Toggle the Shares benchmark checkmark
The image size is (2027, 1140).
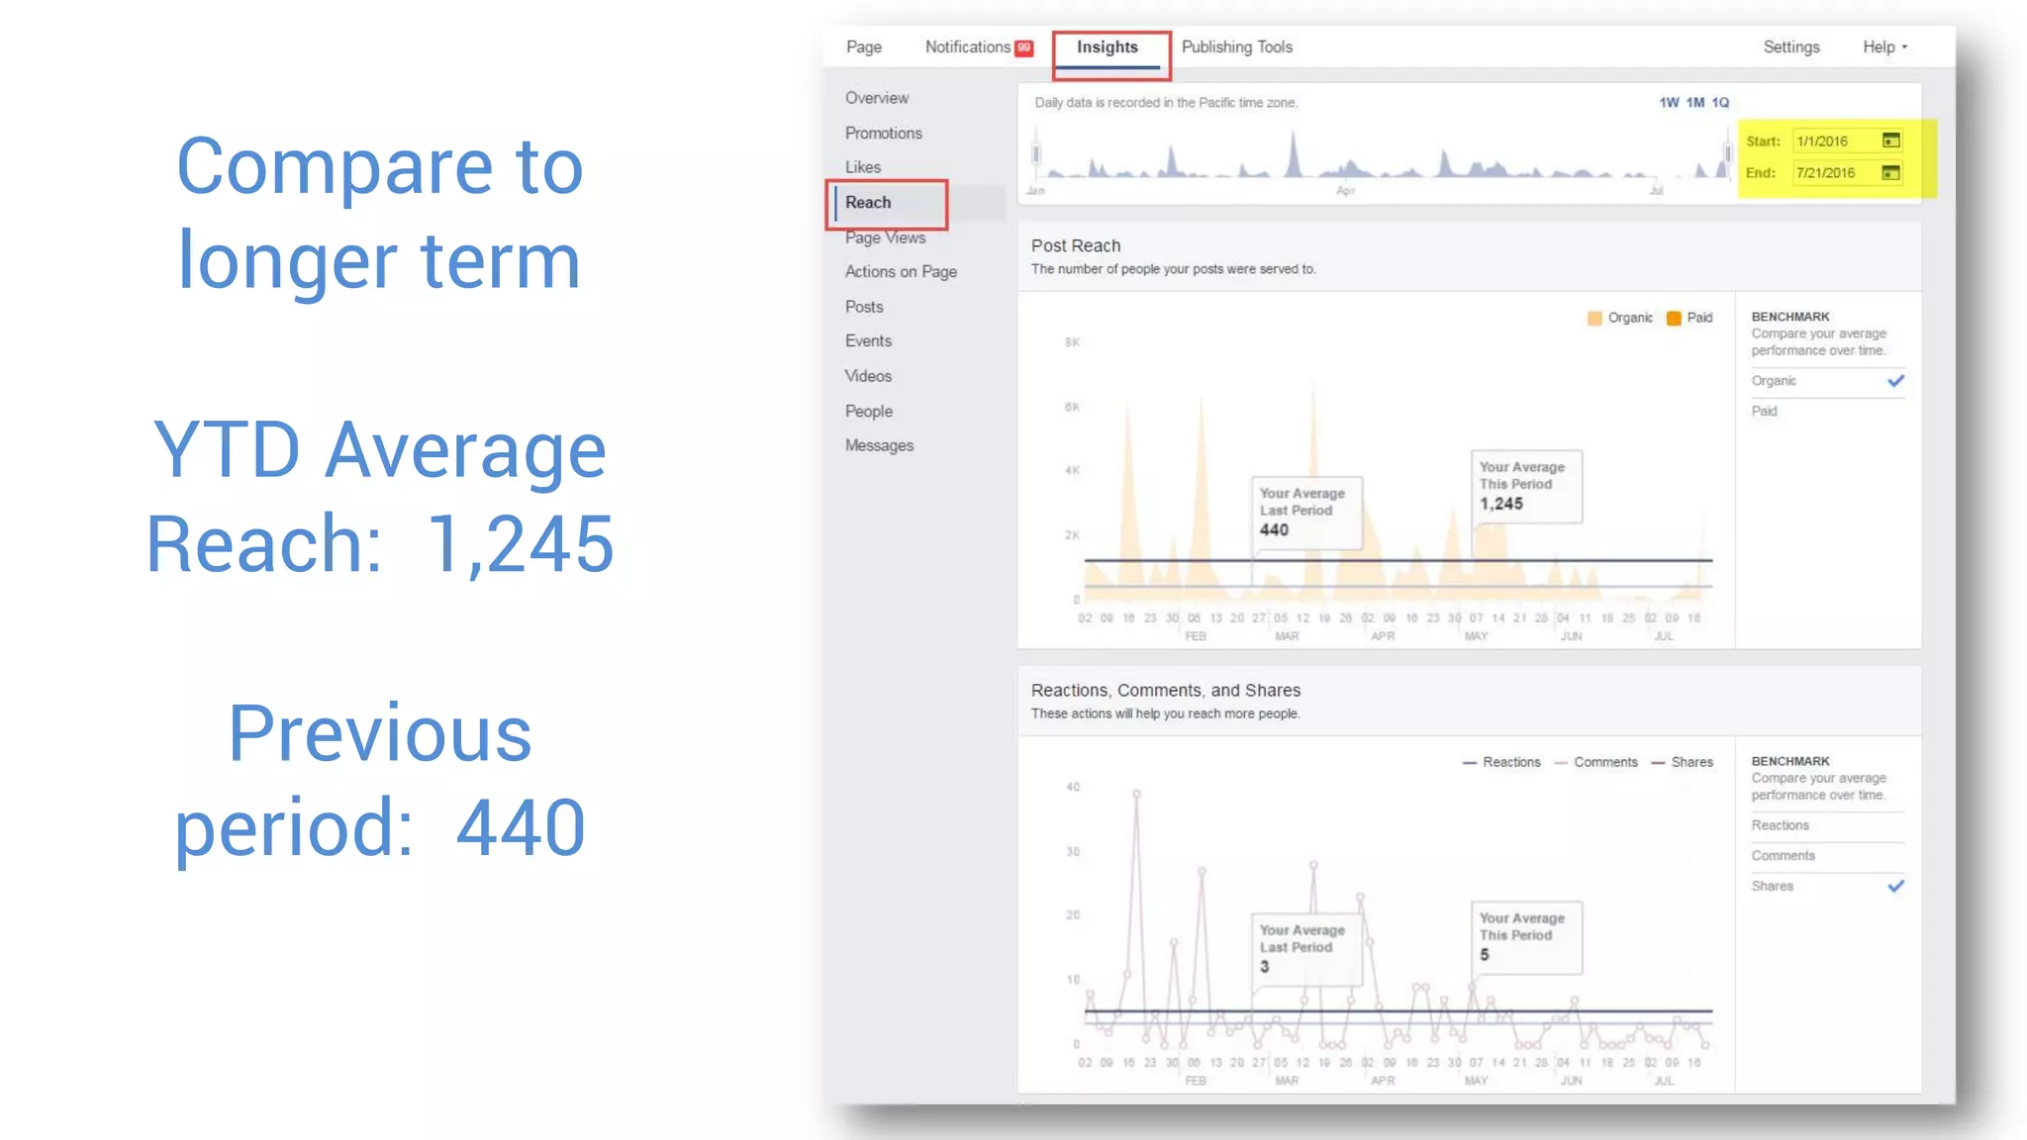pyautogui.click(x=1895, y=886)
